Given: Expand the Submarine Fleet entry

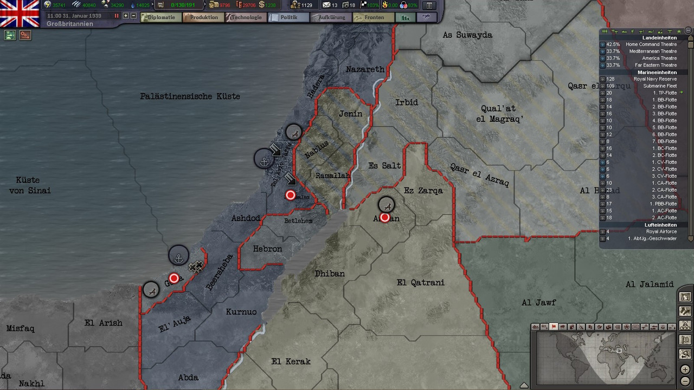Looking at the screenshot, I should 602,86.
